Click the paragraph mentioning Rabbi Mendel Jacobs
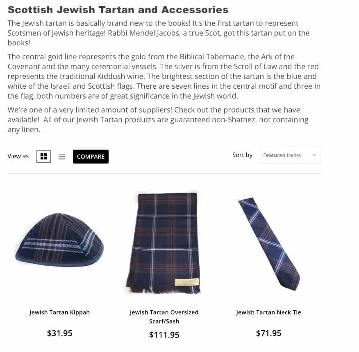Viewport: 359px width, 352px height. point(159,33)
